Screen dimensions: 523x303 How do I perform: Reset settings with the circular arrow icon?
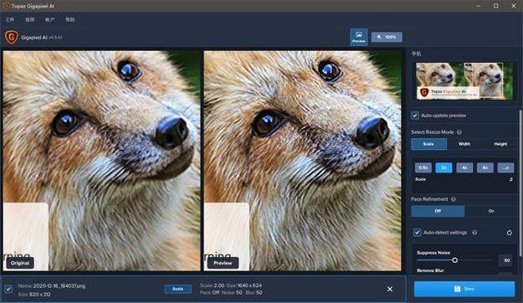[x=510, y=233]
